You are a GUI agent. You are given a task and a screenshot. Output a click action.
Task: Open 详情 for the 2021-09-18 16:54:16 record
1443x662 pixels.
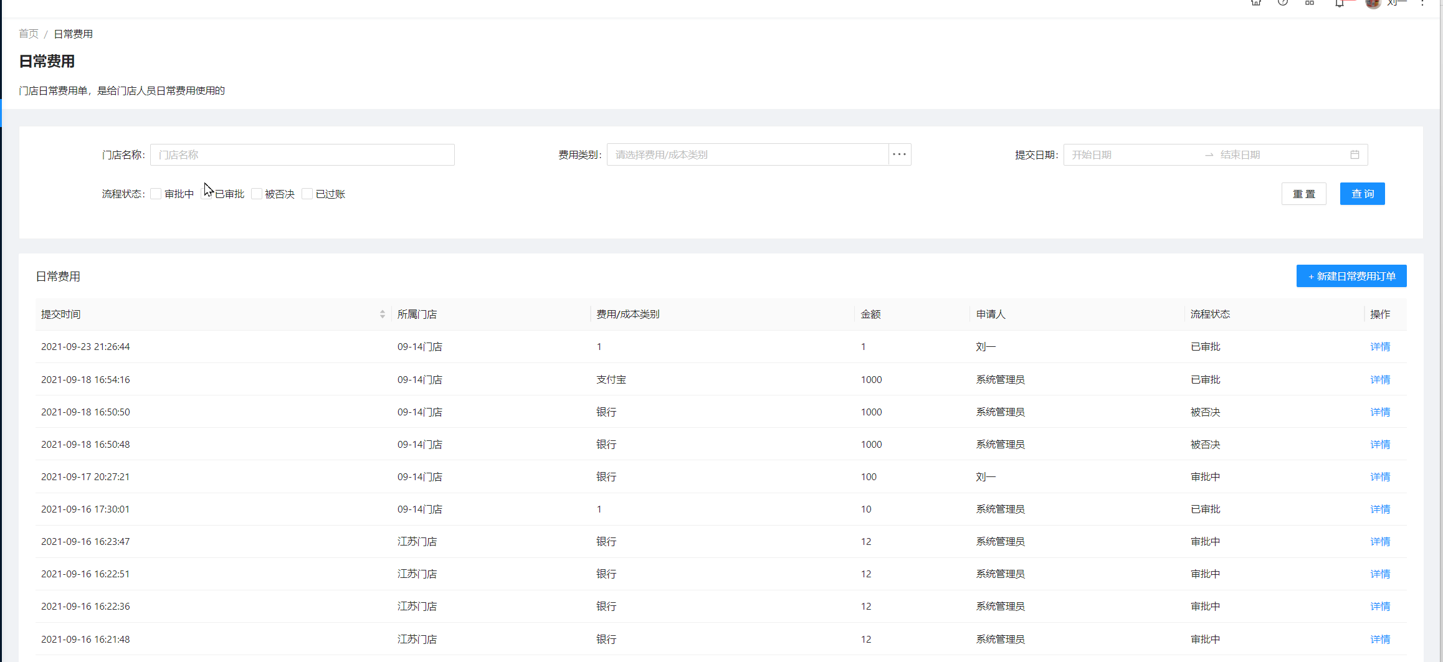click(1380, 379)
